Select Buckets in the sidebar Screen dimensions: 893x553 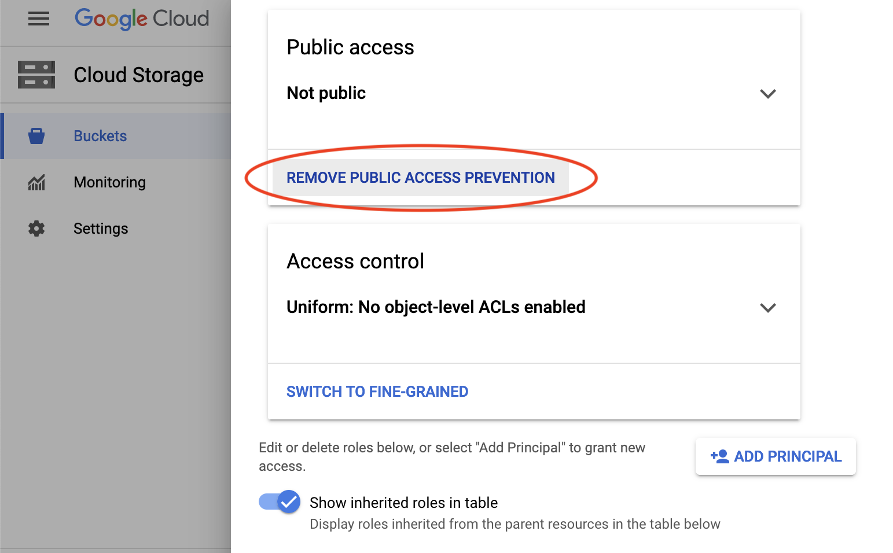100,136
